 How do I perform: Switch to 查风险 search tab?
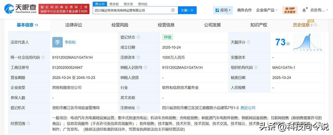pyautogui.click(x=143, y=4)
